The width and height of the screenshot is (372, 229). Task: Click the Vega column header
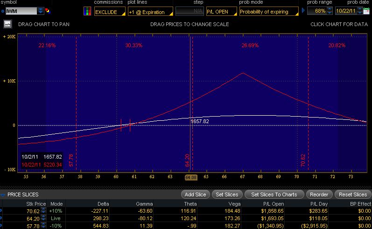coord(234,204)
